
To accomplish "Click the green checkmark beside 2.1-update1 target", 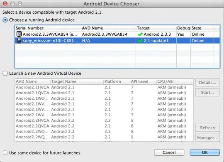I will tap(140, 41).
